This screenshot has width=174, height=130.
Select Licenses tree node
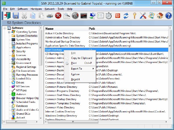(x=21, y=55)
